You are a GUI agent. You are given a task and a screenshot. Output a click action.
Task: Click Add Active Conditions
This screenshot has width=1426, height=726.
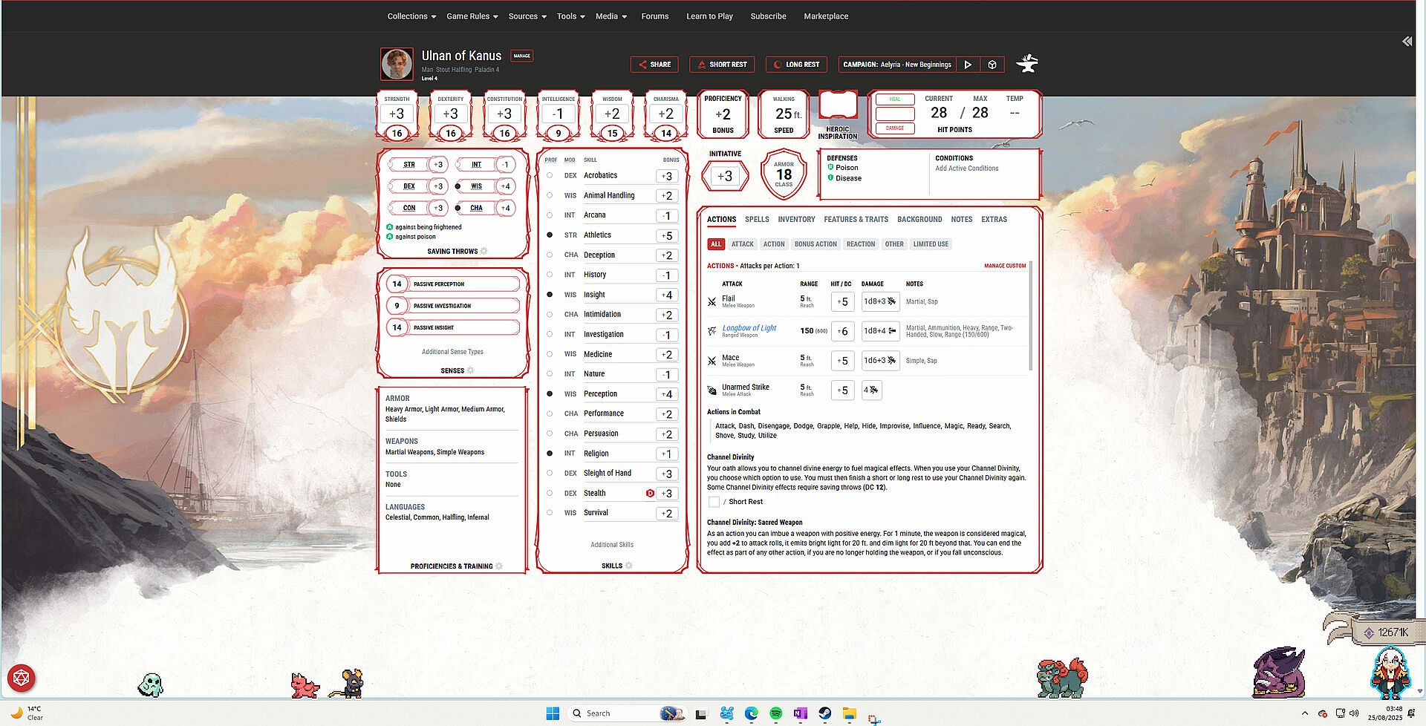(x=967, y=169)
